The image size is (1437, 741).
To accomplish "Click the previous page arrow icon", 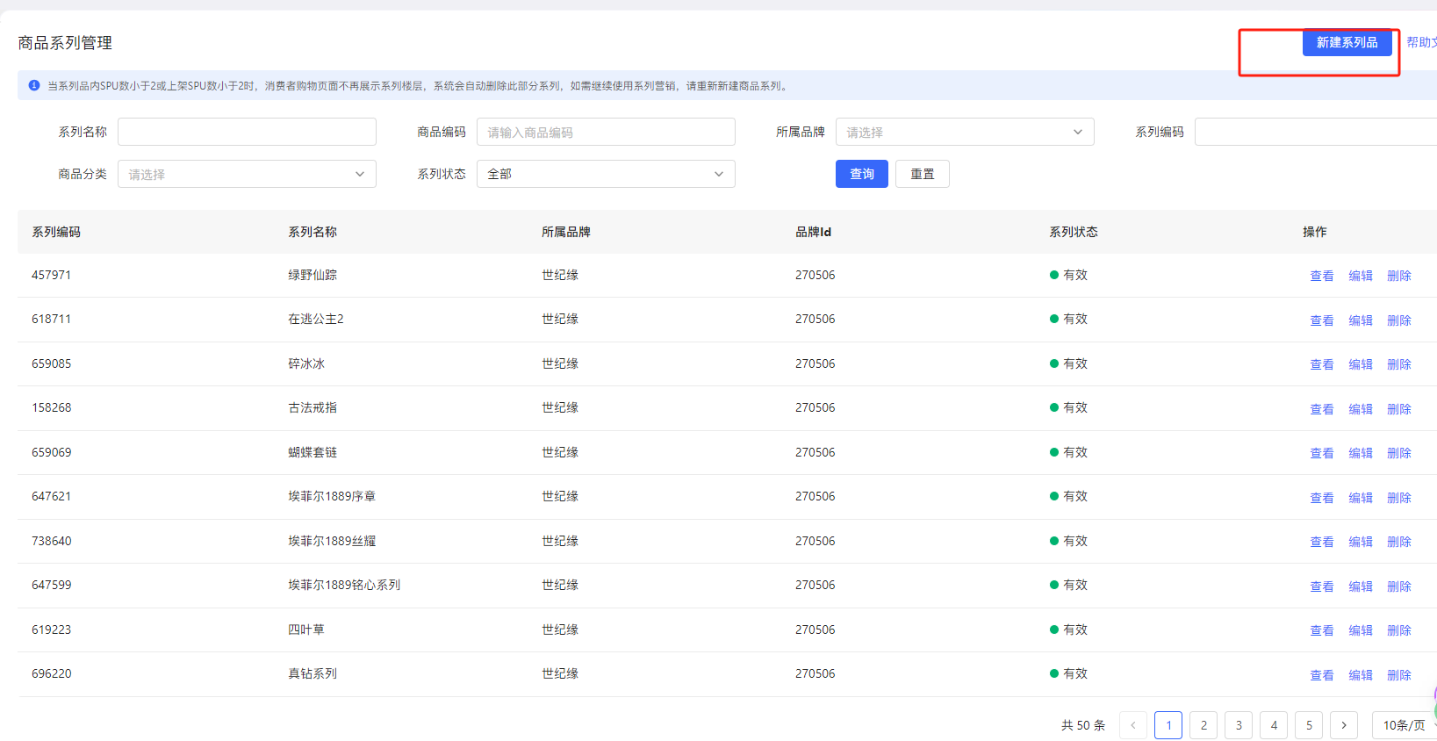I will [1132, 725].
